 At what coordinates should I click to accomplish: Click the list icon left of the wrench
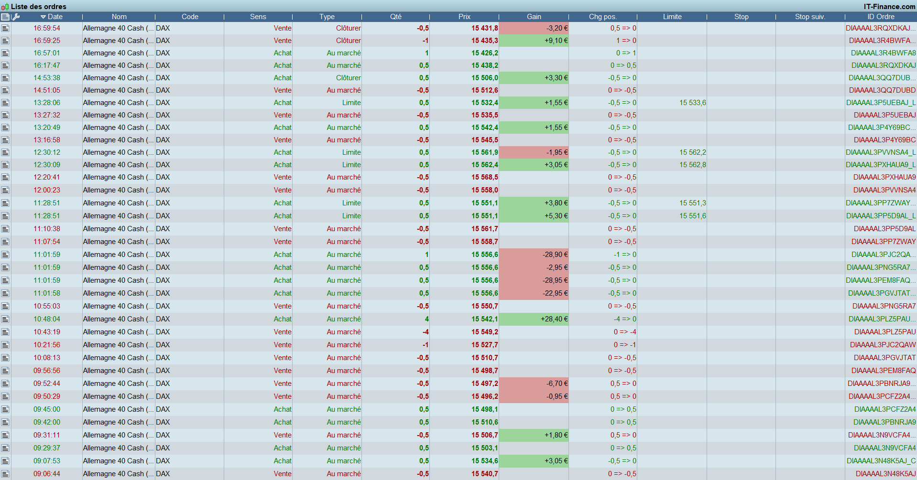pos(5,17)
